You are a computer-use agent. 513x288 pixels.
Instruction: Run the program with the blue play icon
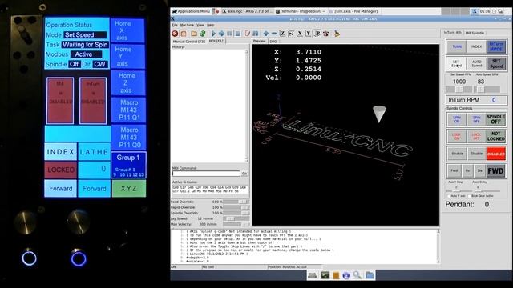[x=213, y=34]
